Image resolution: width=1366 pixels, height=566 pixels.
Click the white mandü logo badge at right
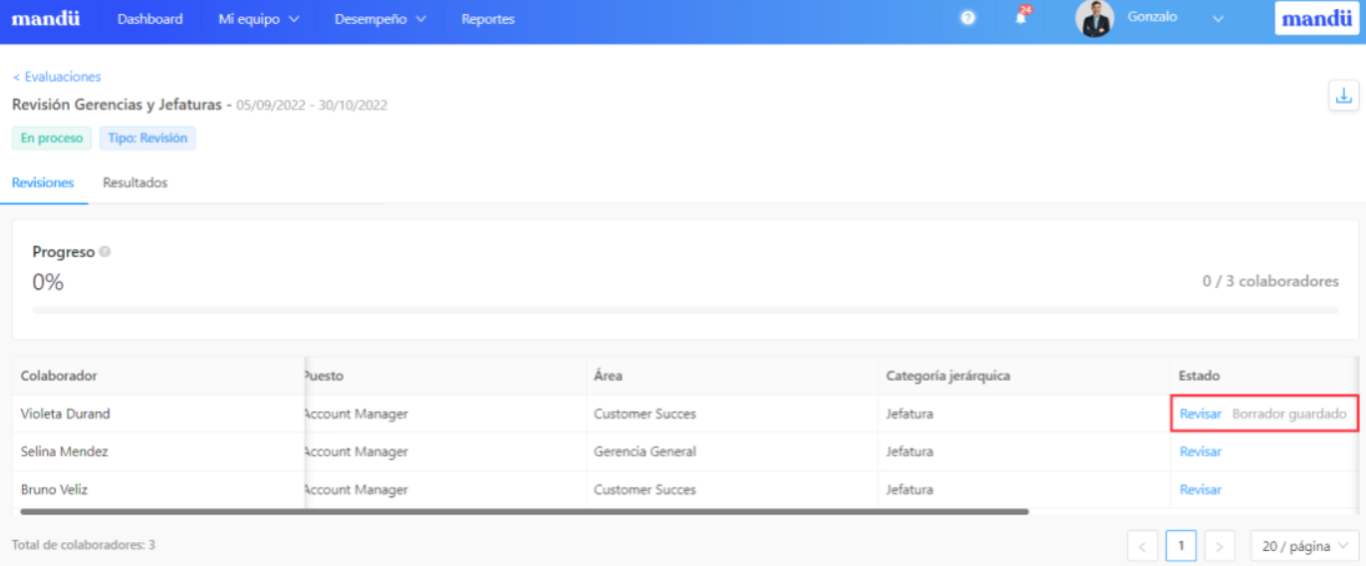[x=1316, y=19]
